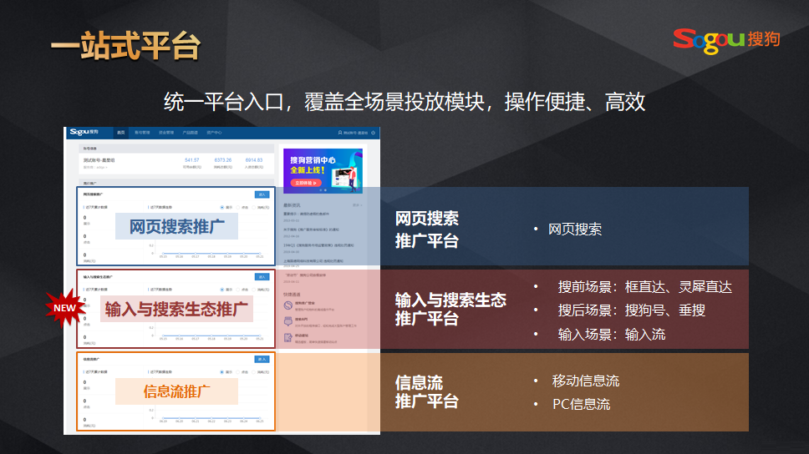This screenshot has width=809, height=454.
Task: Click the power logout icon in dashboard header
Action: (x=373, y=133)
